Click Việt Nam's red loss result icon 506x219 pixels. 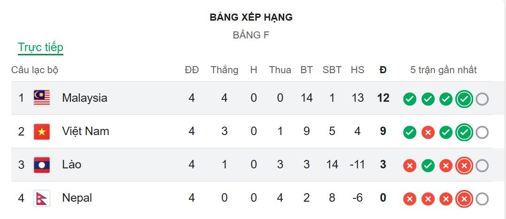click(x=428, y=133)
